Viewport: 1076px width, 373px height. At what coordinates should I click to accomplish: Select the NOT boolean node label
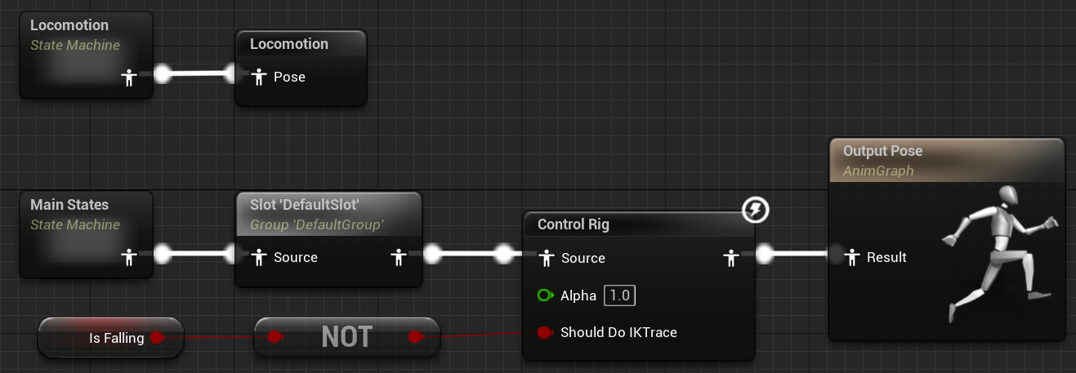pos(347,336)
